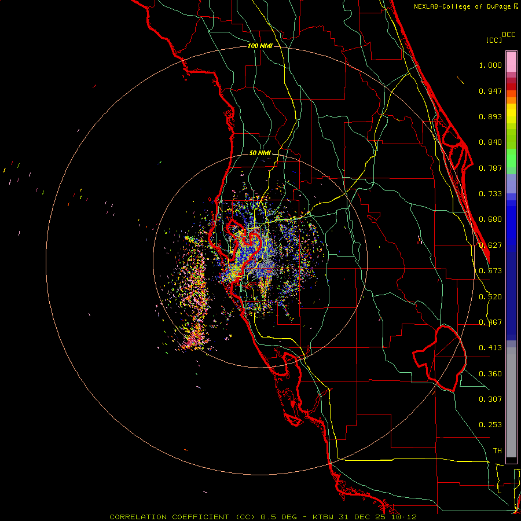Click the CORRELATION COEFFICIENT (CC) caption text
Viewport: 521px width, 521px height.
point(182,517)
